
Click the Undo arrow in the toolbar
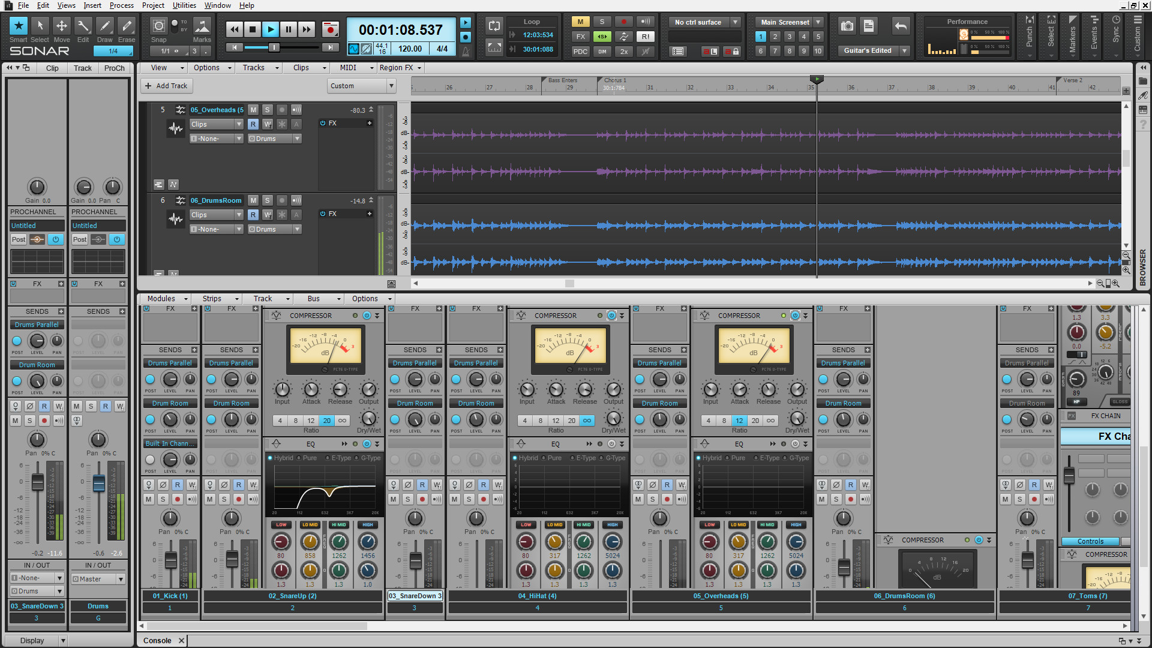(900, 26)
